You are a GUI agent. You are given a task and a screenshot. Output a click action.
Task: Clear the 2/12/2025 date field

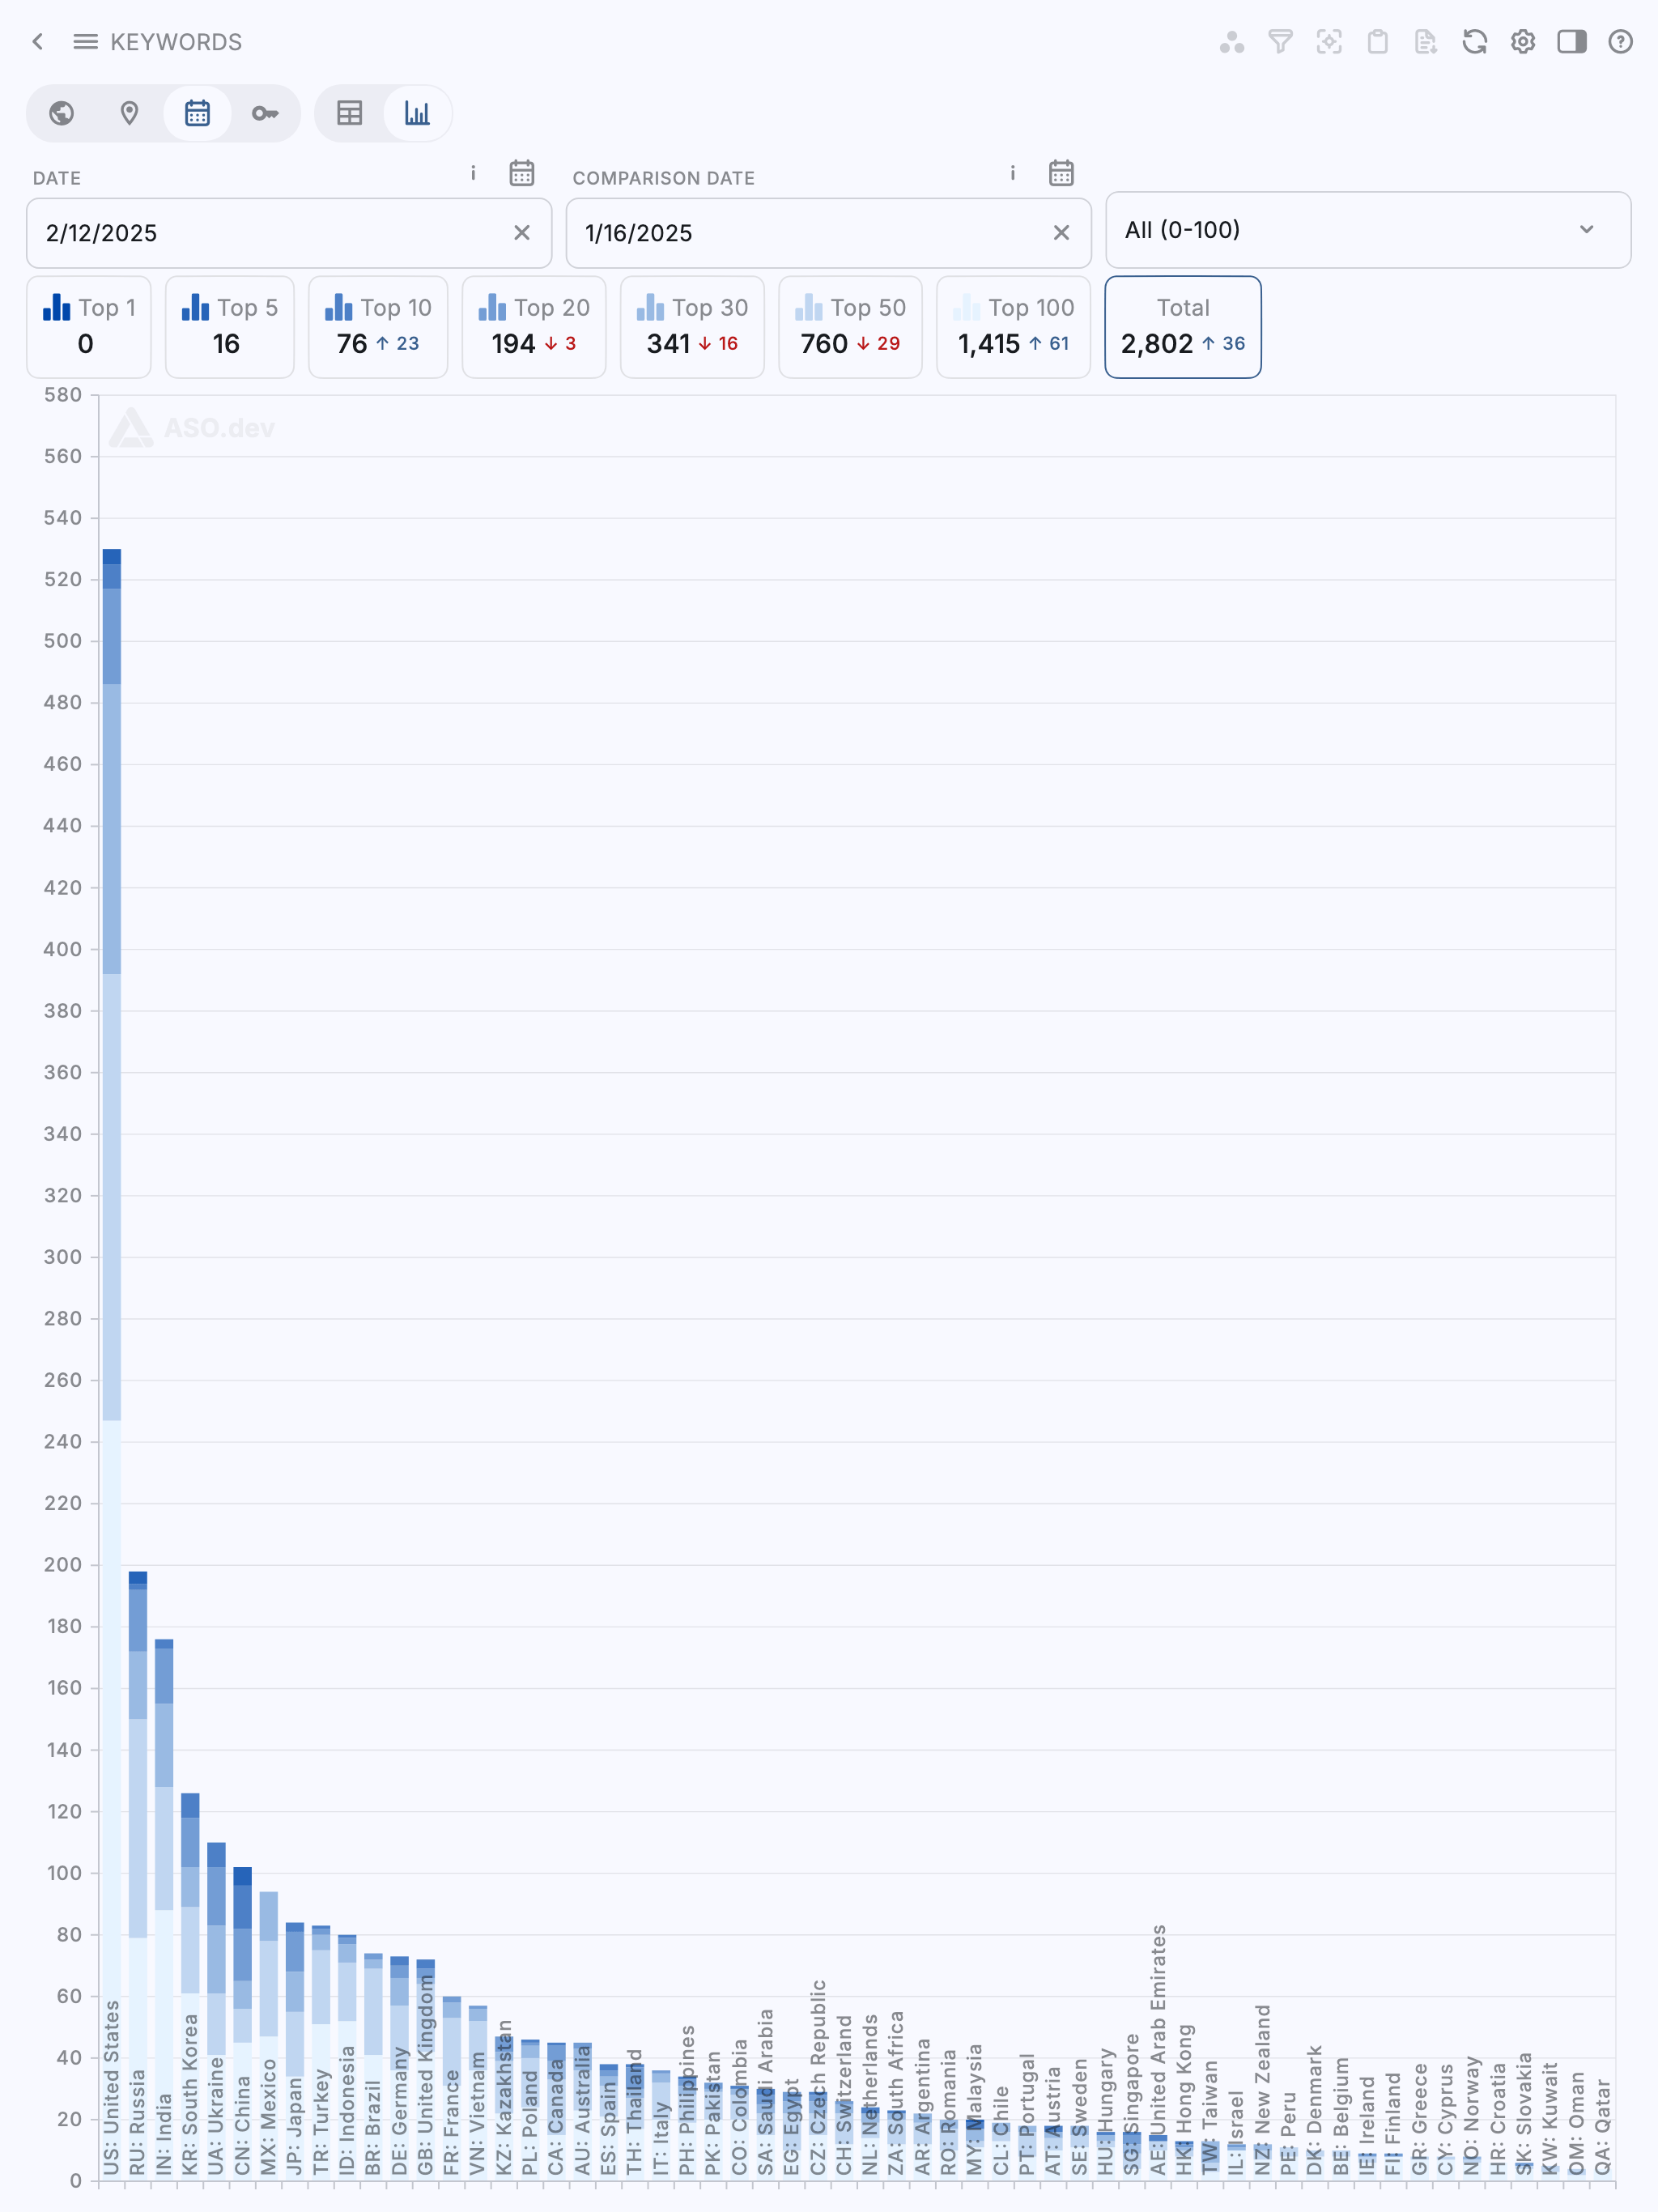pyautogui.click(x=521, y=233)
